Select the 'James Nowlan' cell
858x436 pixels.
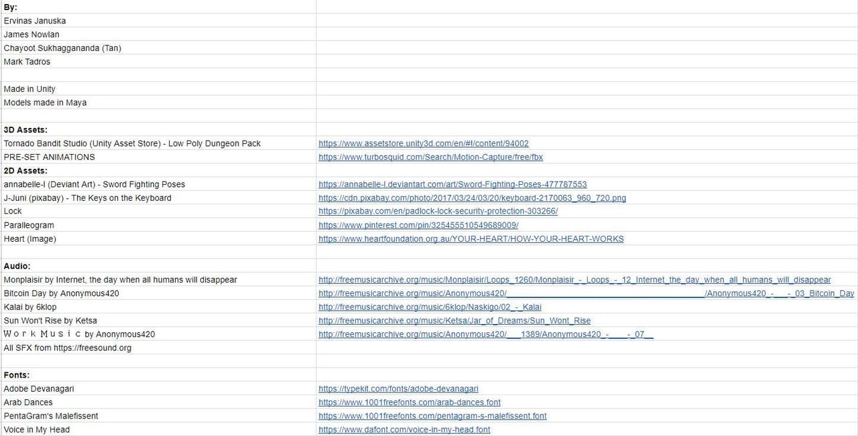(158, 34)
